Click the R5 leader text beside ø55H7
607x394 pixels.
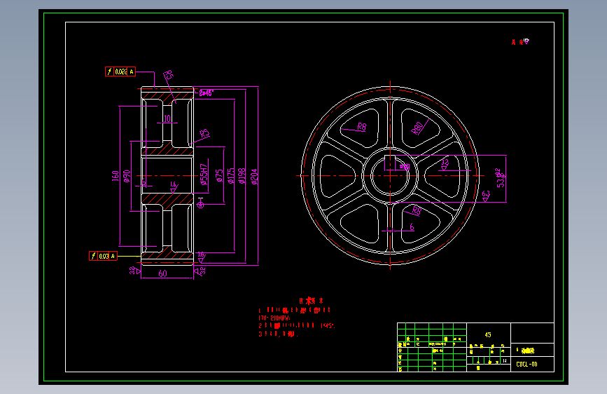205,134
